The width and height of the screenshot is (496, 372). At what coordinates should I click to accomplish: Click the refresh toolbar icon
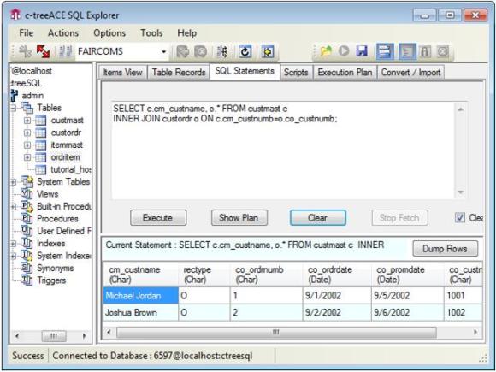pos(245,51)
